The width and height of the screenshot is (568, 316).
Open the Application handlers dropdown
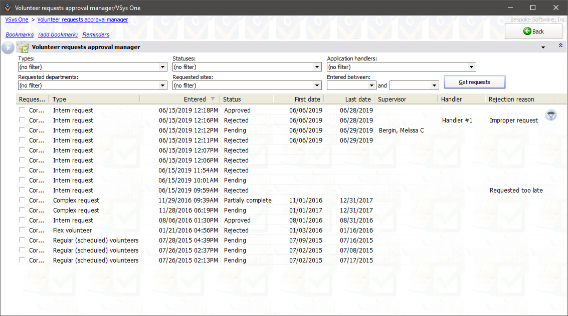point(471,67)
